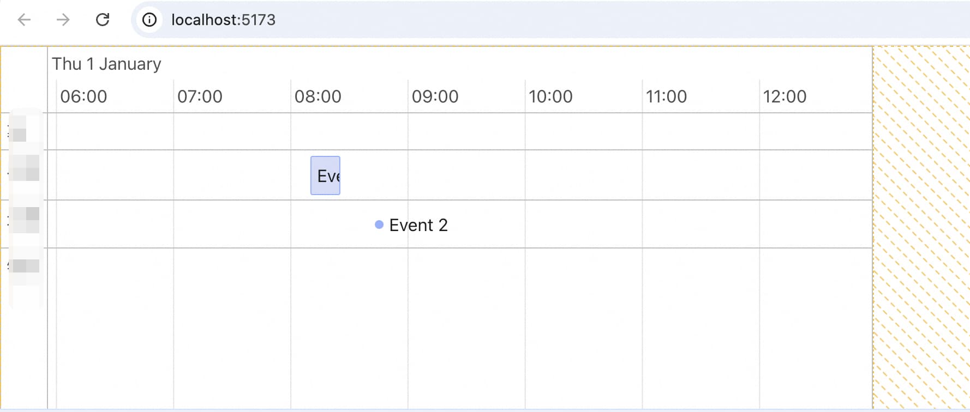
Task: Reload the current page
Action: [x=103, y=20]
